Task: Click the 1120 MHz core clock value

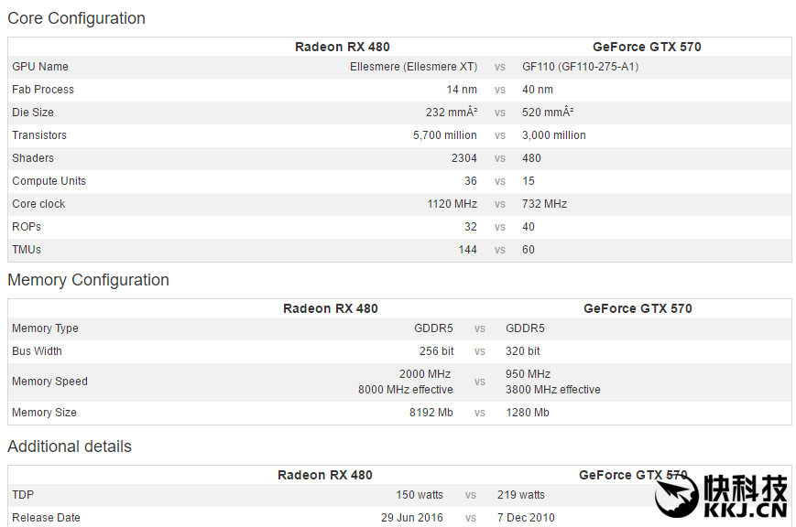Action: coord(452,204)
